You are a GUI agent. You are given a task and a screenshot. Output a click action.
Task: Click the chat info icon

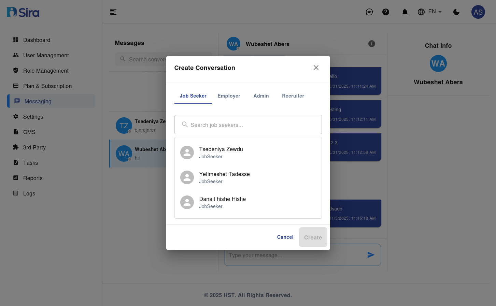[371, 44]
